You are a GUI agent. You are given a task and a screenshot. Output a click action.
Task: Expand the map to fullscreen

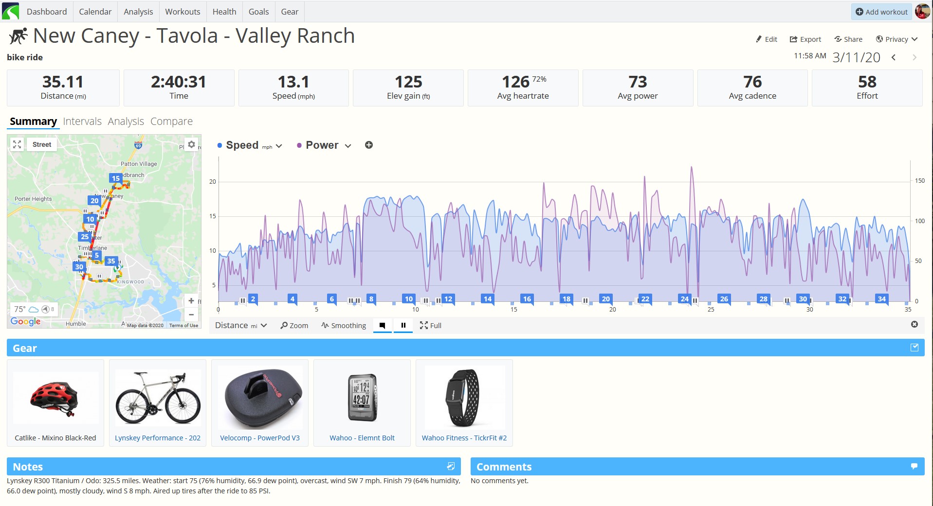coord(17,144)
